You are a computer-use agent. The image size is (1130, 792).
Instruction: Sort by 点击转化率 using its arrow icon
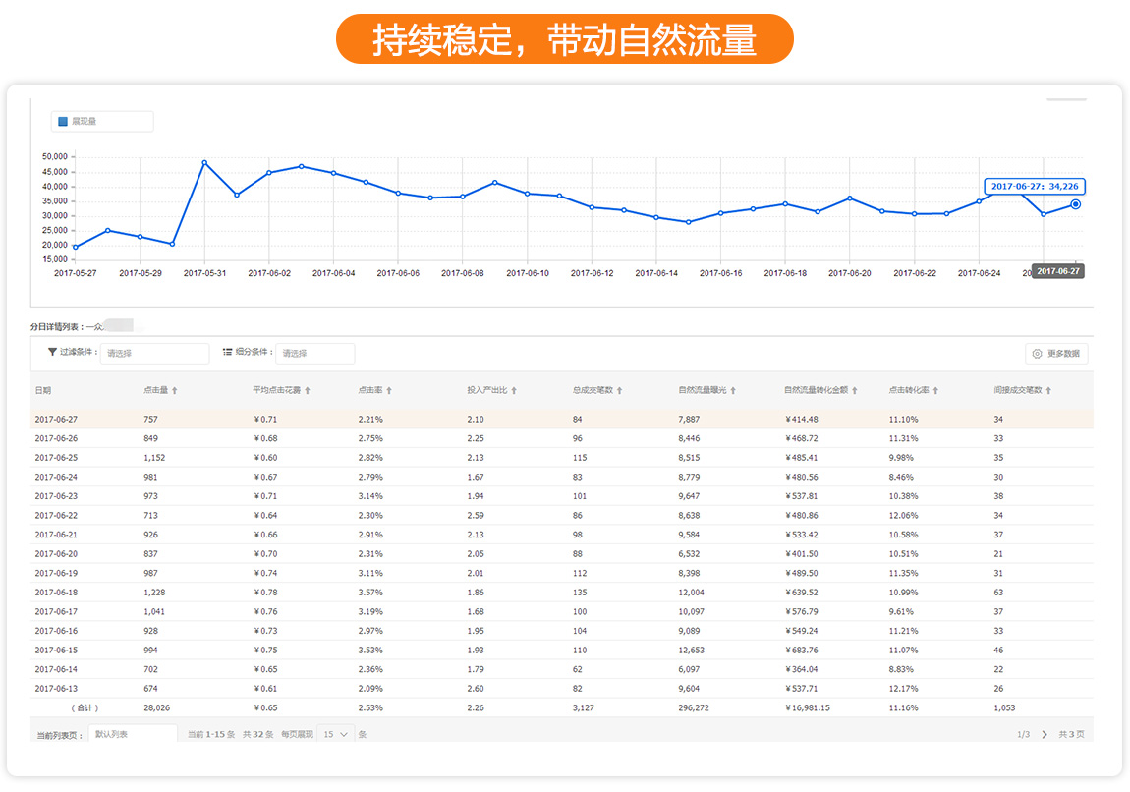tap(935, 390)
